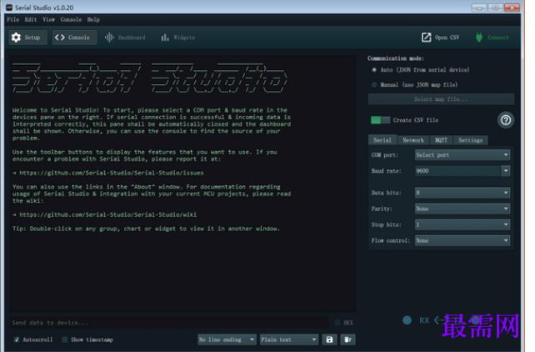Click the Select map file button

[x=441, y=99]
